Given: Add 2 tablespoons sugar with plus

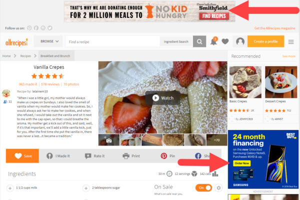Looking at the screenshot, I should coord(86,188).
